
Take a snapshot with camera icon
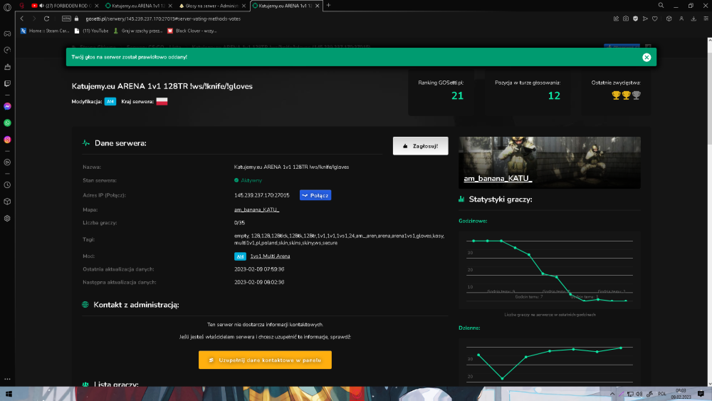[626, 19]
